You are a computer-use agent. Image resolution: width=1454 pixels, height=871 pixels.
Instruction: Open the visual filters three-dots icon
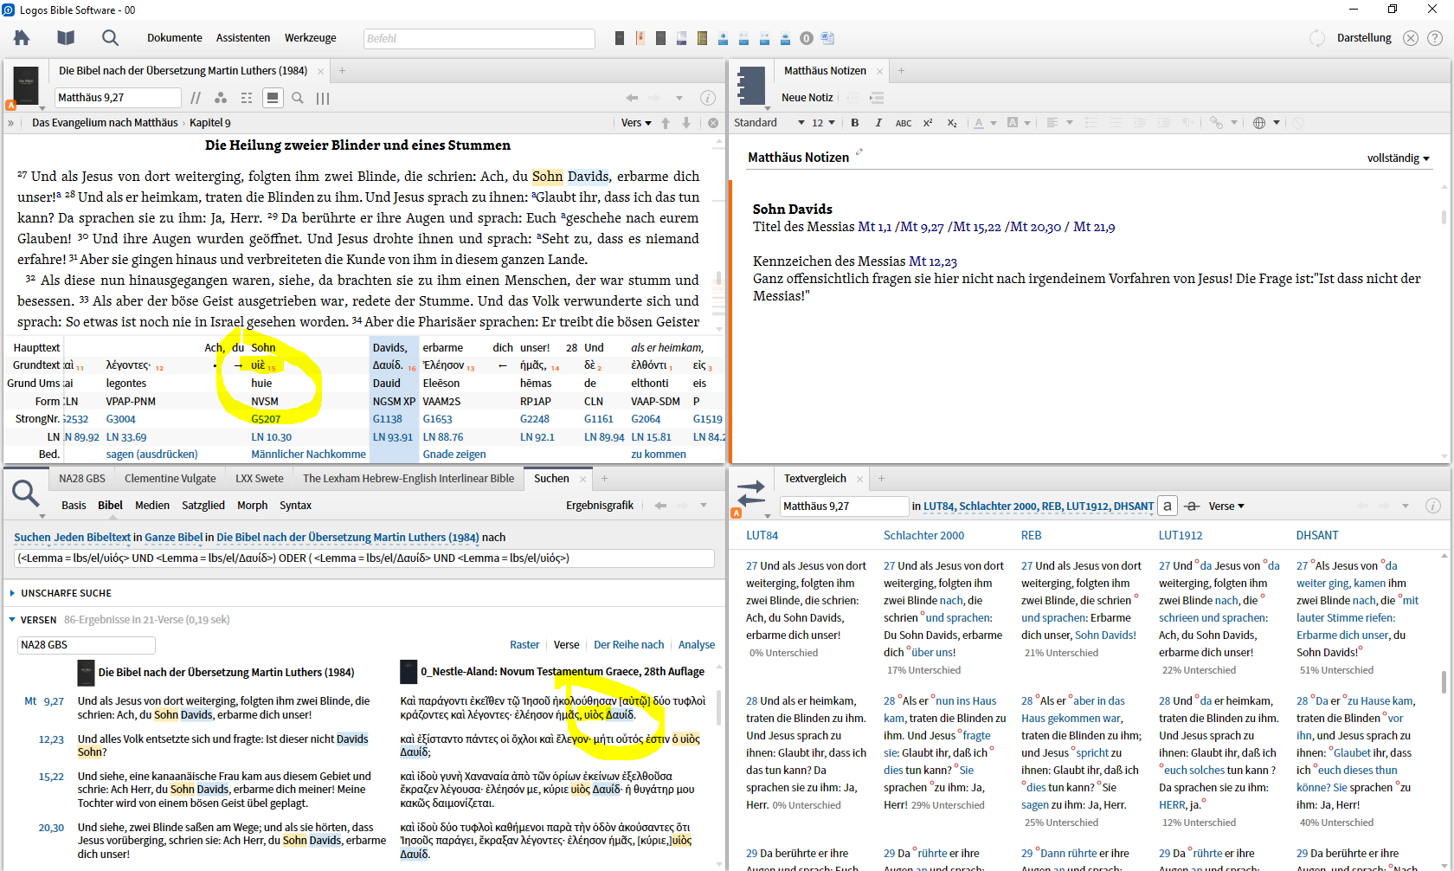[x=221, y=98]
